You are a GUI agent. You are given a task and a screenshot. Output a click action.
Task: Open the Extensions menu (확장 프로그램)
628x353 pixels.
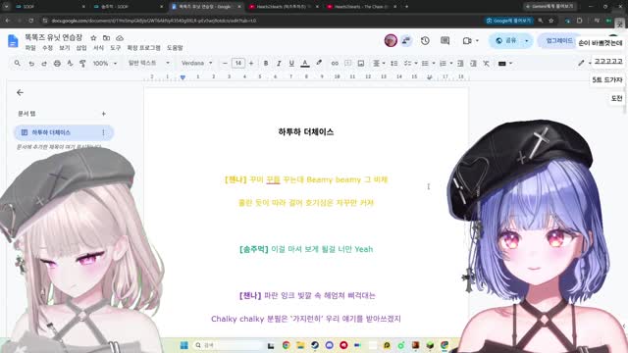coord(143,48)
